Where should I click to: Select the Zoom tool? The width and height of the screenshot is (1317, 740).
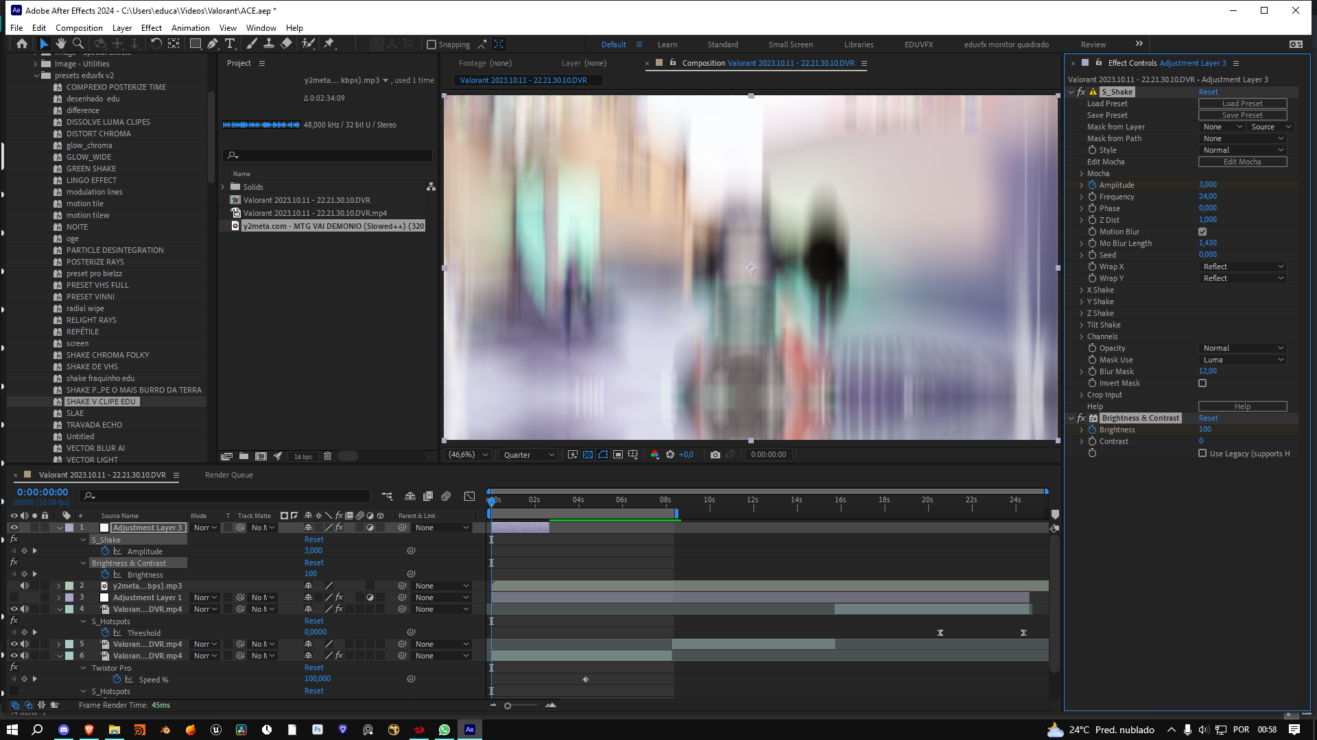click(78, 43)
